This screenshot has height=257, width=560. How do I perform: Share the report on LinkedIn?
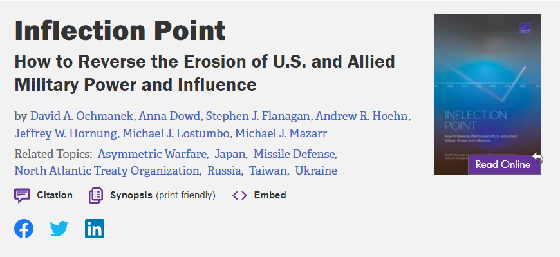tap(95, 229)
